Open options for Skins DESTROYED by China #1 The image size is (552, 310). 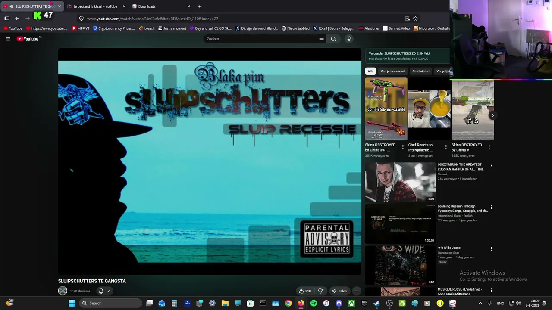tap(489, 147)
